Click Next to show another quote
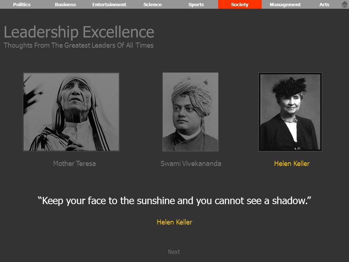 click(x=174, y=252)
